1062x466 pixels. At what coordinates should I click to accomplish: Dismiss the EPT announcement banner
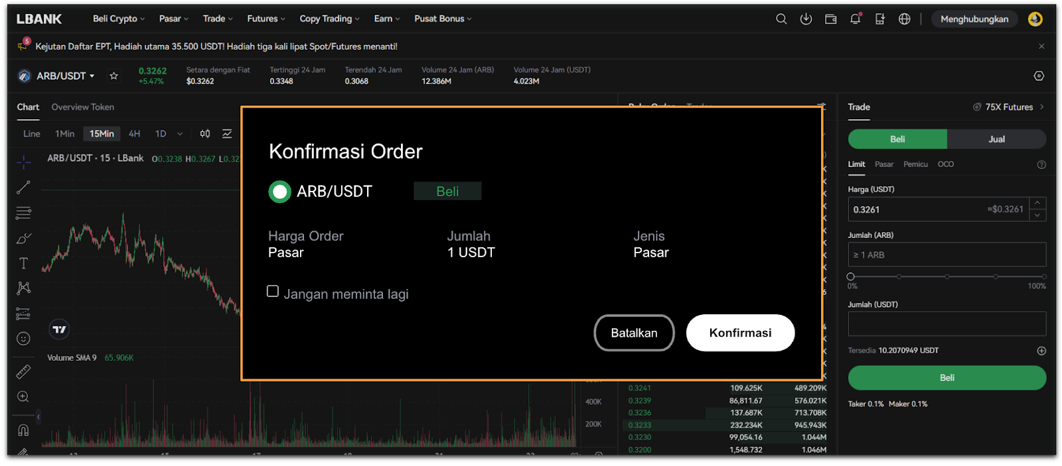tap(1041, 46)
